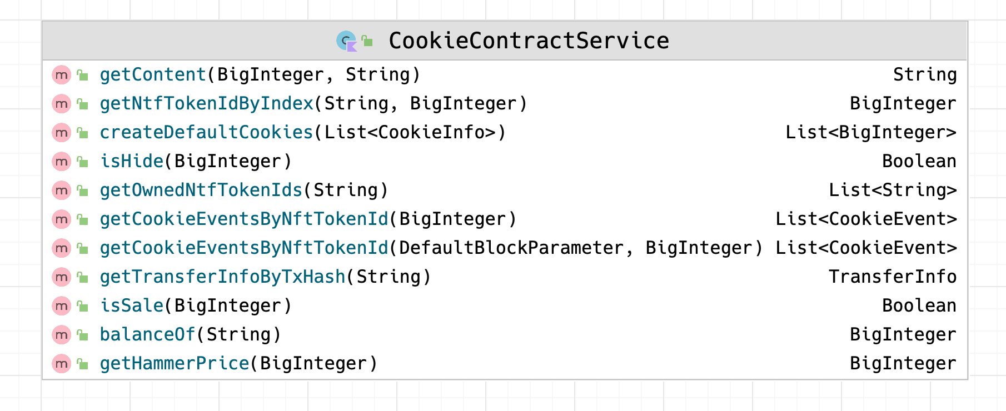This screenshot has width=1006, height=411.
Task: Click the visibility lock icon beside isSale
Action: click(83, 306)
